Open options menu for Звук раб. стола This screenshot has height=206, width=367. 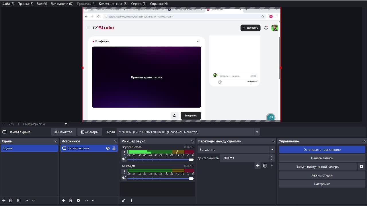[x=124, y=153]
